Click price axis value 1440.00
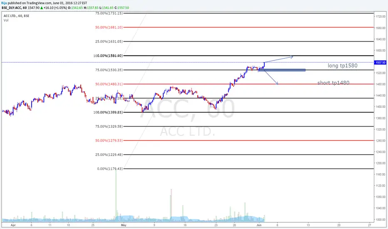The width and height of the screenshot is (388, 229). (x=381, y=95)
